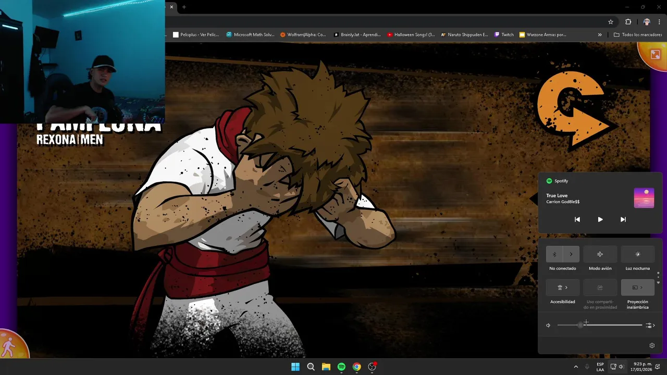Open Todos los marcadores folder
The height and width of the screenshot is (375, 667).
(638, 35)
